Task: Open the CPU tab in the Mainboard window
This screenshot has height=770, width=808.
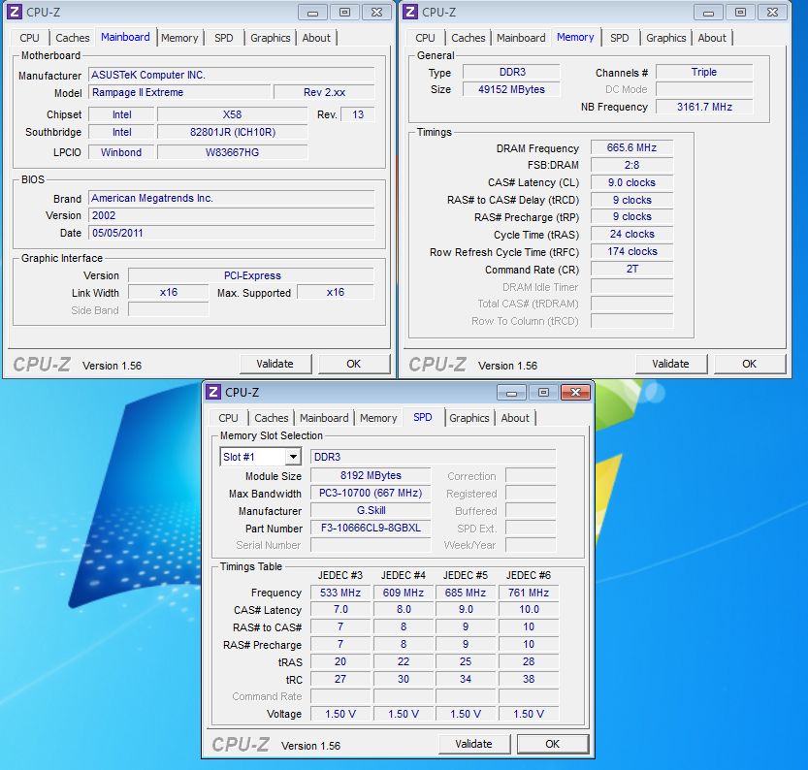Action: point(29,38)
